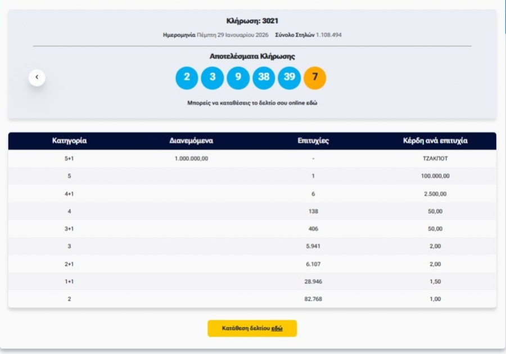
Task: Click the 'Κλήρωση: 3021' title
Action: [252, 21]
